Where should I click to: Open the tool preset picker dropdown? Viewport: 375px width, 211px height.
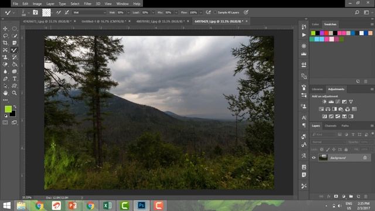13,12
